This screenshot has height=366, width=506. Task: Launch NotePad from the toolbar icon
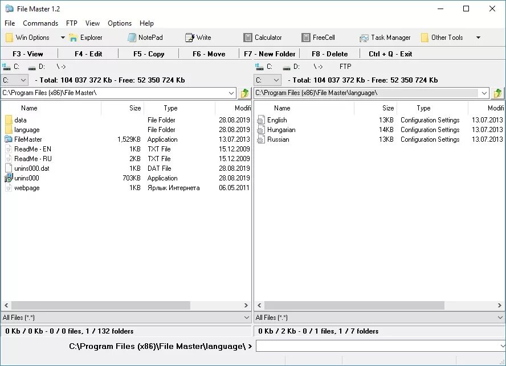132,38
